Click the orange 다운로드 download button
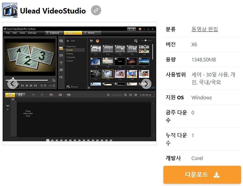 pyautogui.click(x=202, y=175)
